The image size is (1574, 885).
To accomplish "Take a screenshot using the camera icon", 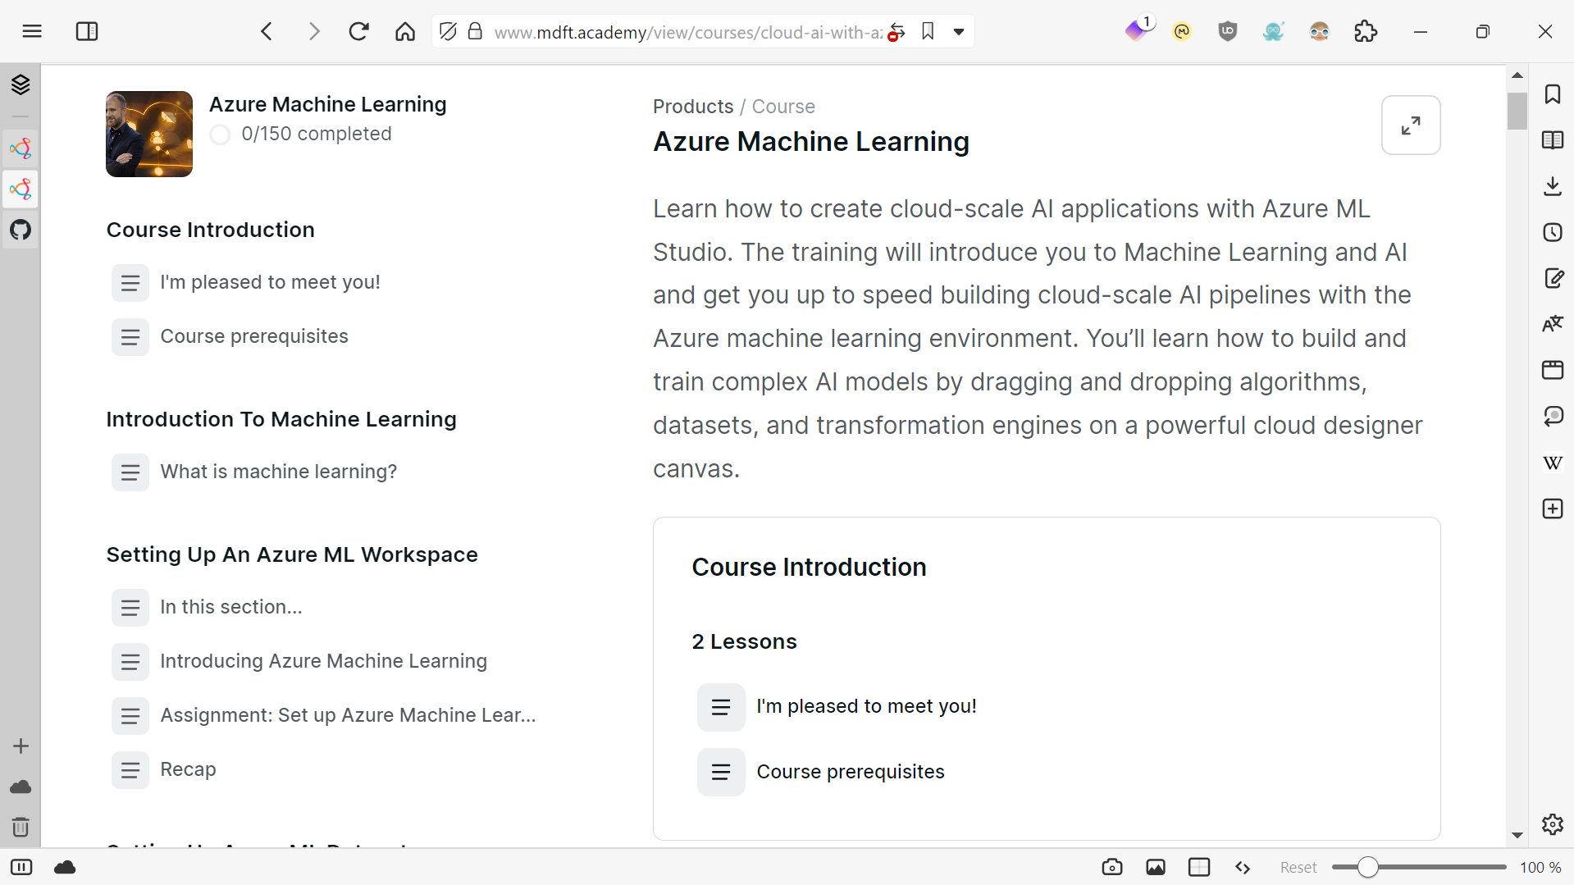I will point(1112,867).
